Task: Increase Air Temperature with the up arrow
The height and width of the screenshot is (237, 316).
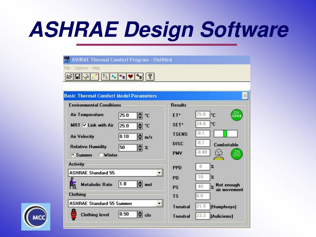Action: 140,114
